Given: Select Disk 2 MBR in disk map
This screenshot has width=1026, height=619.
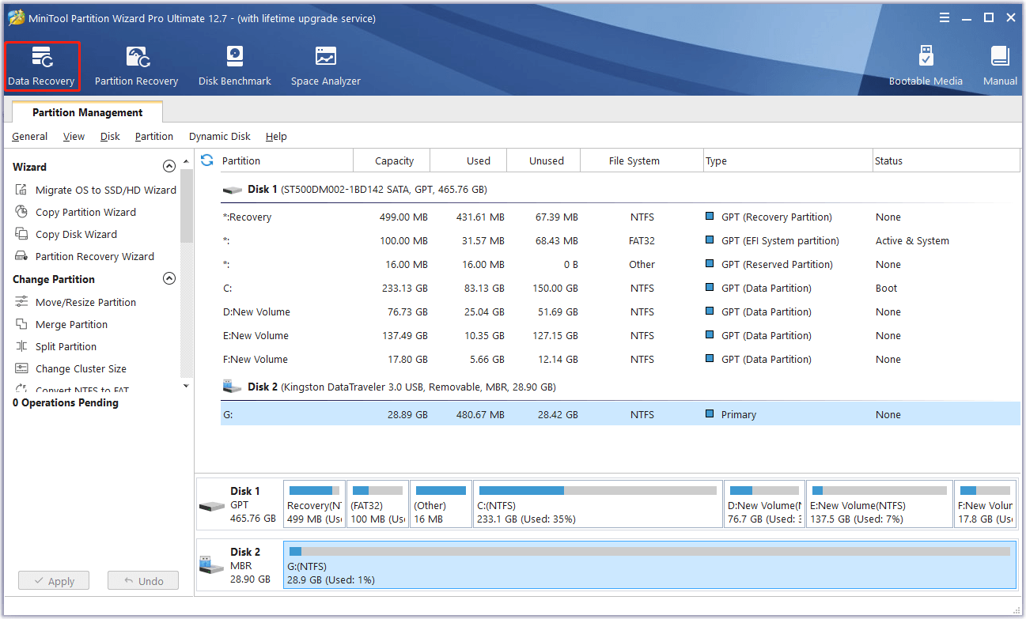Looking at the screenshot, I should point(240,565).
